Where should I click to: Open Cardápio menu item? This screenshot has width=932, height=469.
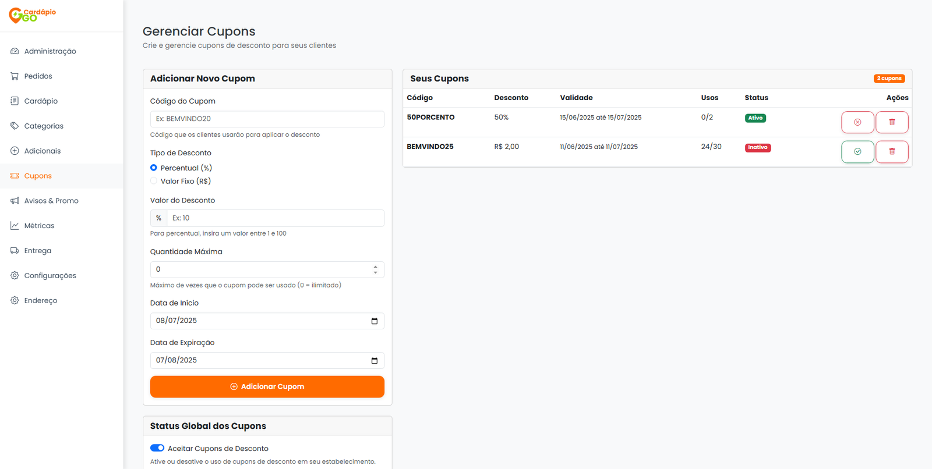[x=41, y=101]
